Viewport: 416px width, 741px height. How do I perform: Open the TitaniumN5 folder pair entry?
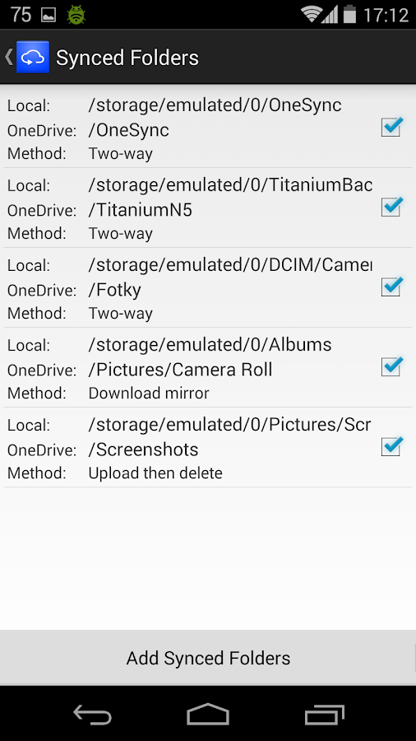[208, 207]
